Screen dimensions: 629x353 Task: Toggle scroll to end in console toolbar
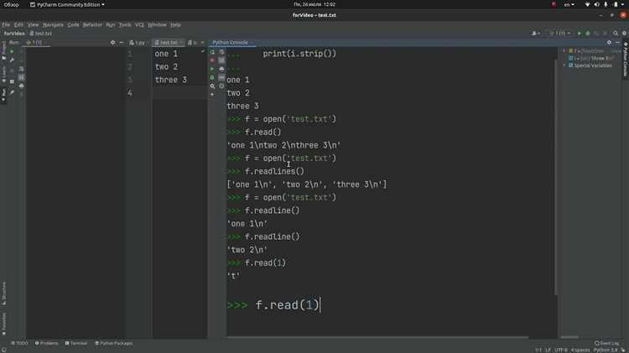[221, 60]
